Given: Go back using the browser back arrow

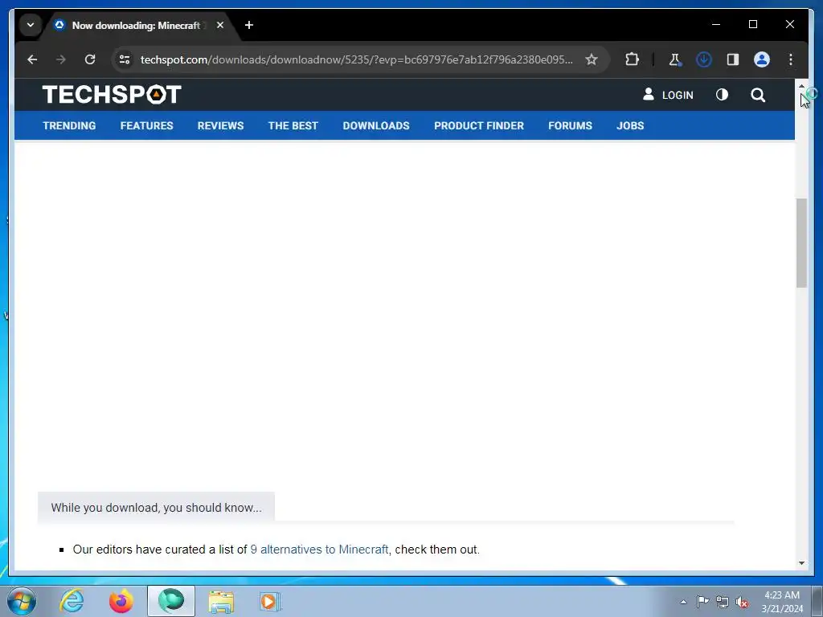Looking at the screenshot, I should tap(32, 59).
